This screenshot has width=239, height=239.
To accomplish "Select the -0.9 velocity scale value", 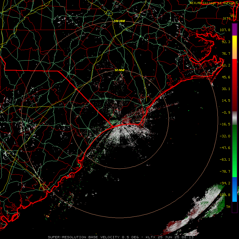I will click(x=226, y=113).
